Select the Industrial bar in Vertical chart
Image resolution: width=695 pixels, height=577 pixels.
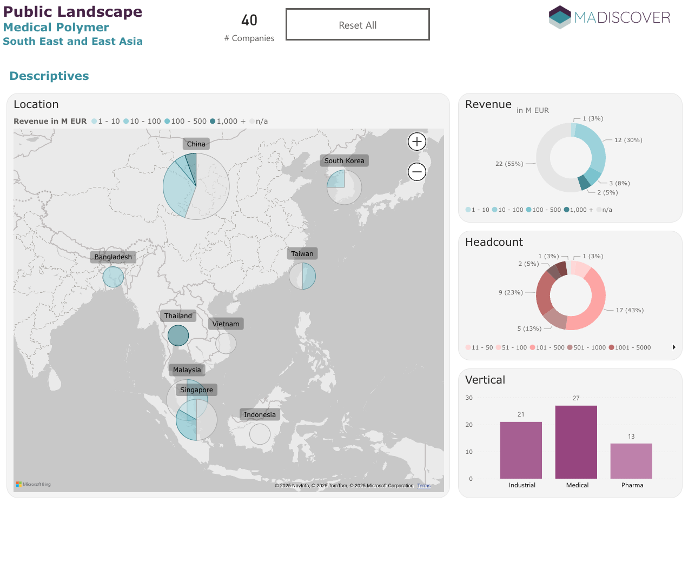pyautogui.click(x=521, y=450)
